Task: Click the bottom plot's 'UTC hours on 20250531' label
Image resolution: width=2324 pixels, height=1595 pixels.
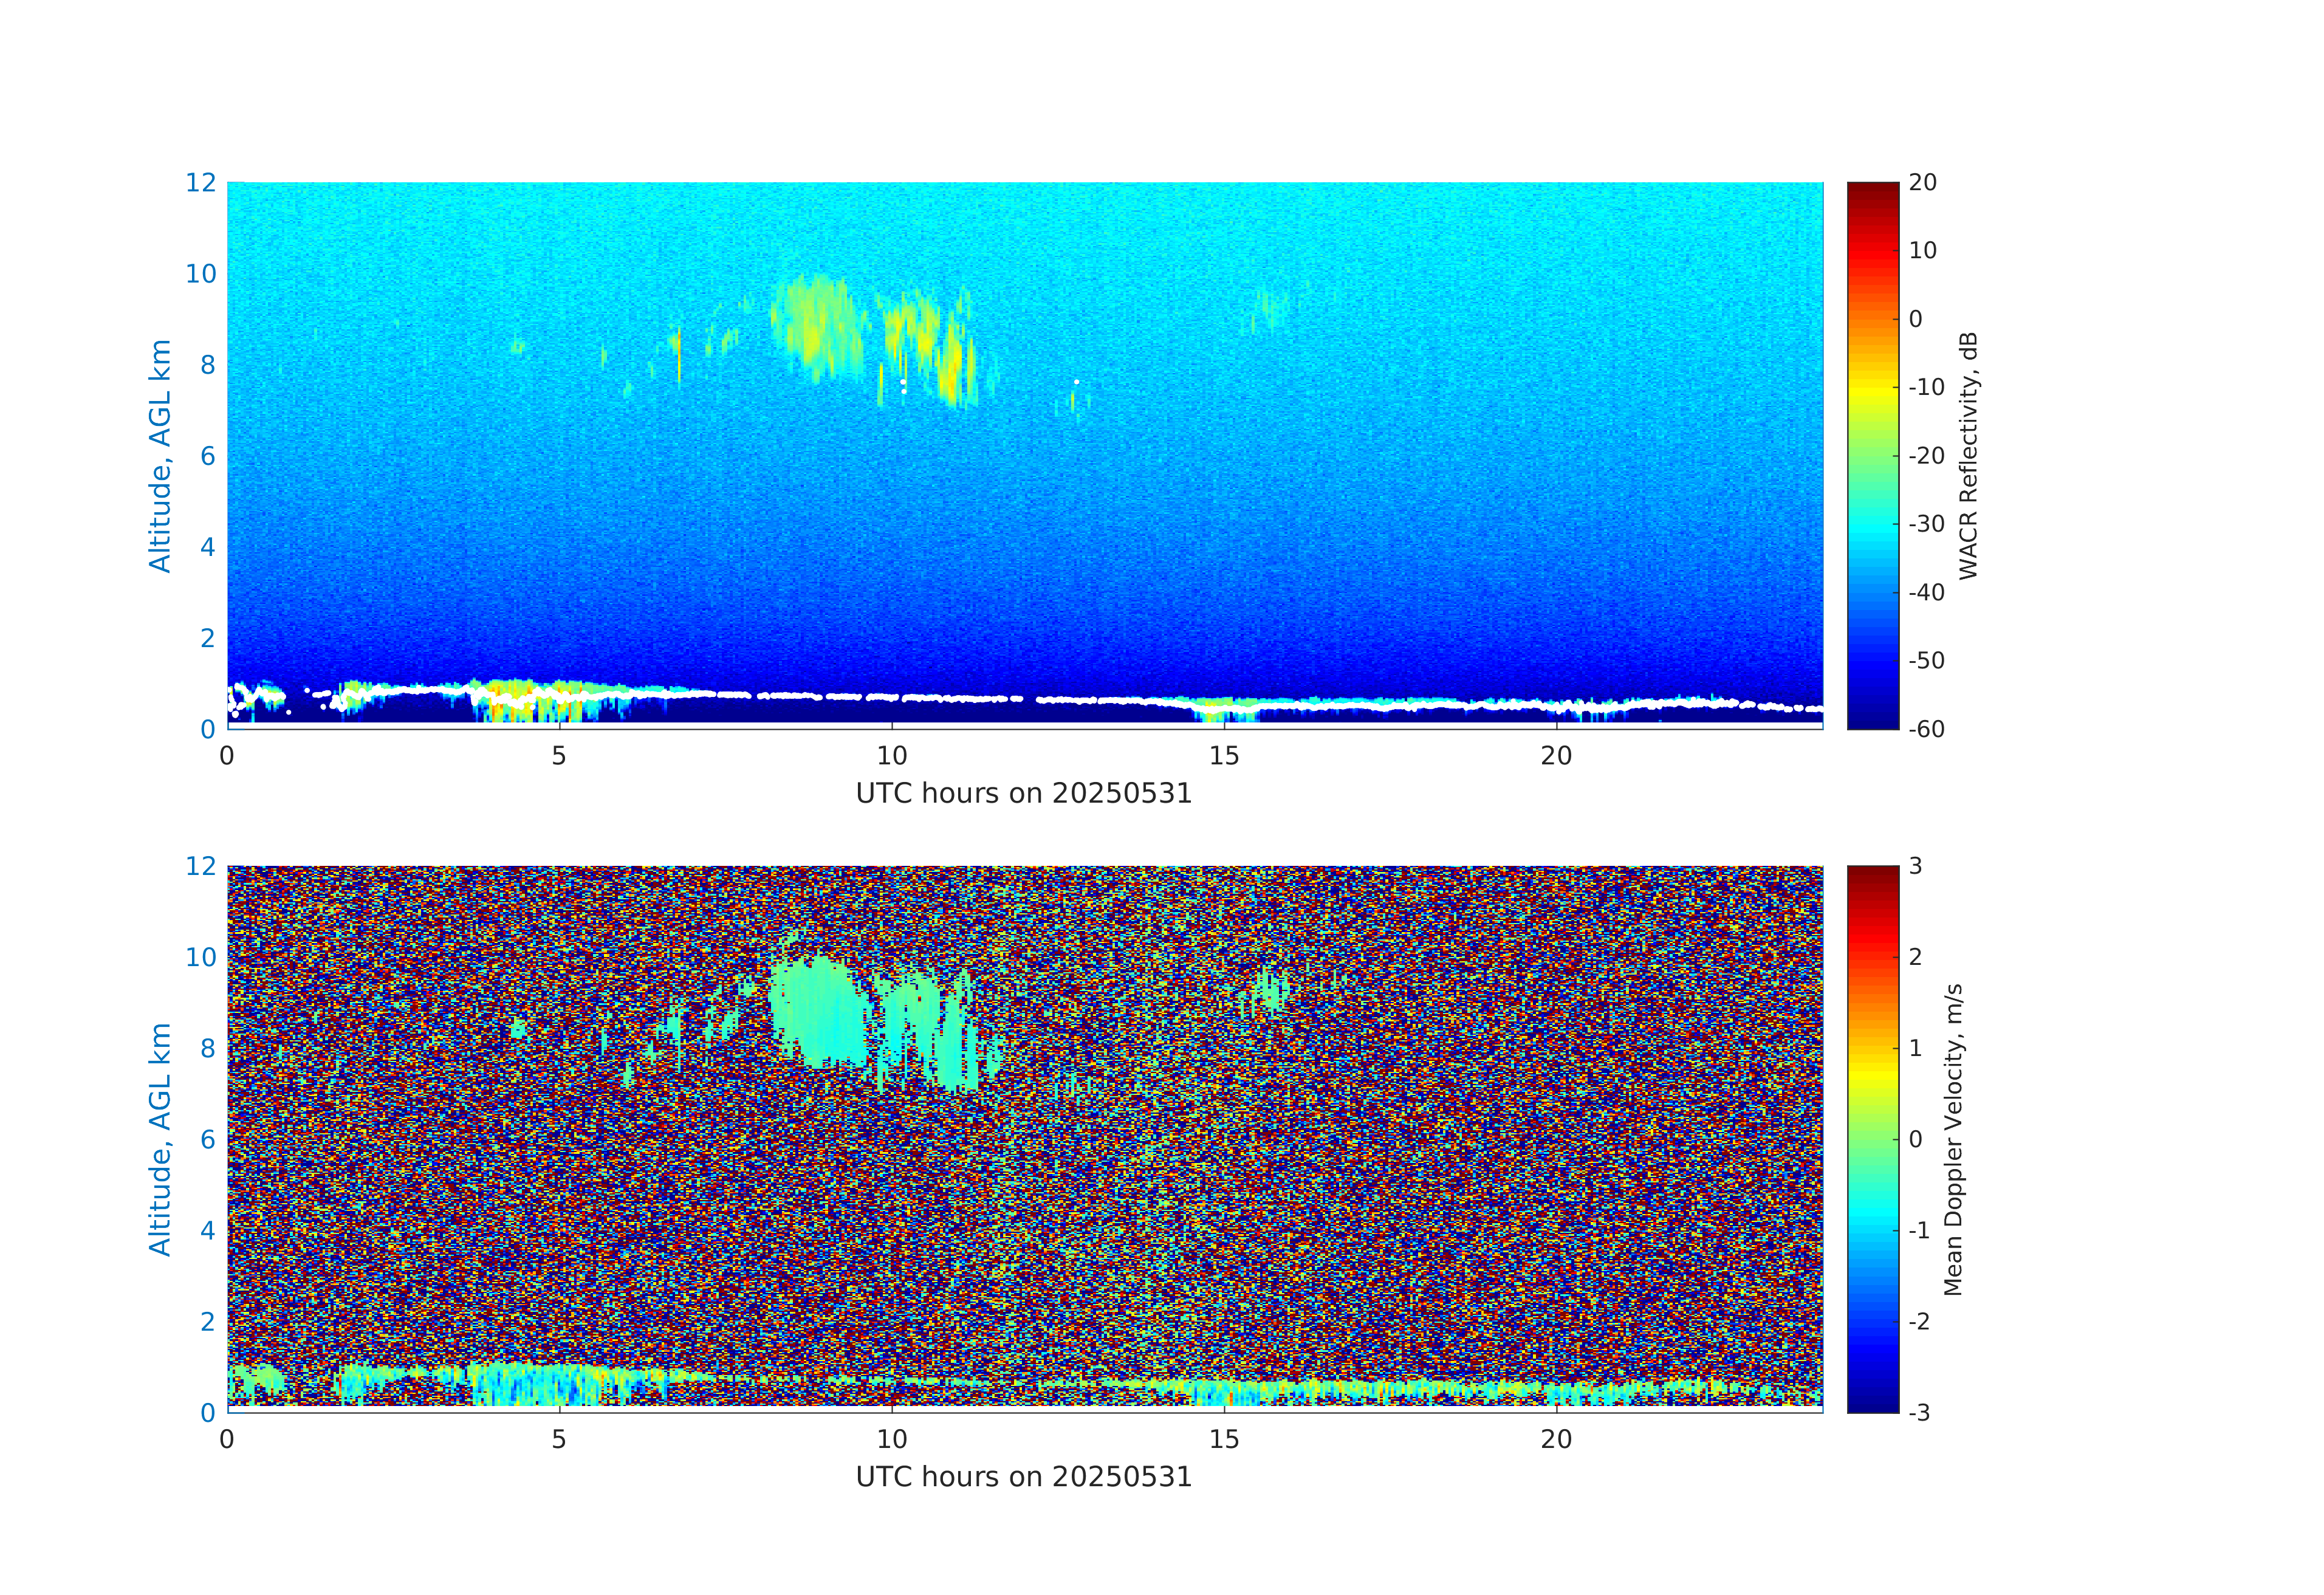Action: 1023,1477
